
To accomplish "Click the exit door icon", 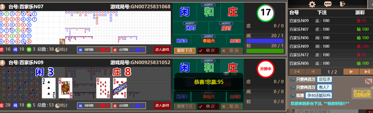I will click(x=342, y=4).
